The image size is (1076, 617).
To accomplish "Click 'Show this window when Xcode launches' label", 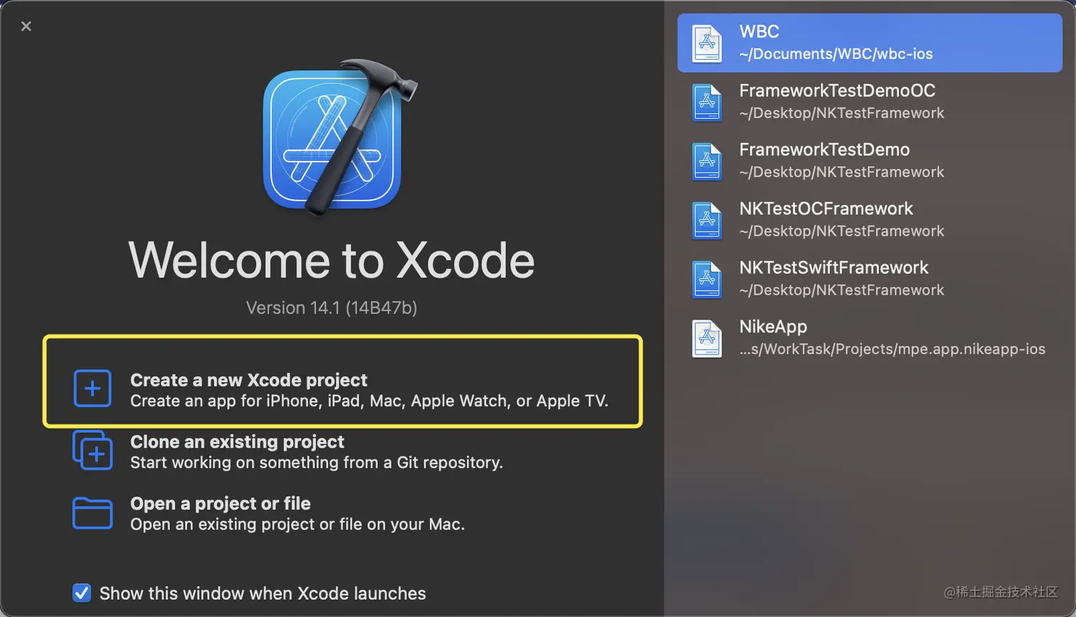I will pyautogui.click(x=263, y=593).
